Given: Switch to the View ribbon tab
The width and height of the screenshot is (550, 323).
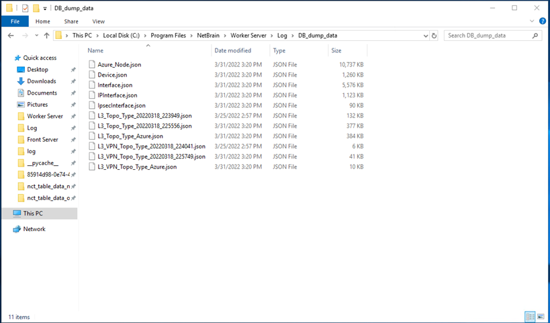Looking at the screenshot, I should 98,21.
